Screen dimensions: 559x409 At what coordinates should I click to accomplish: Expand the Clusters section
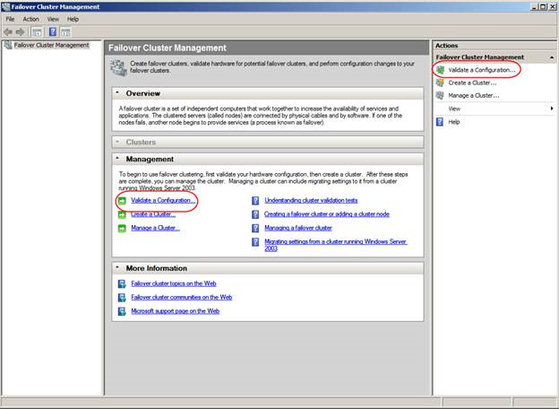click(x=117, y=142)
